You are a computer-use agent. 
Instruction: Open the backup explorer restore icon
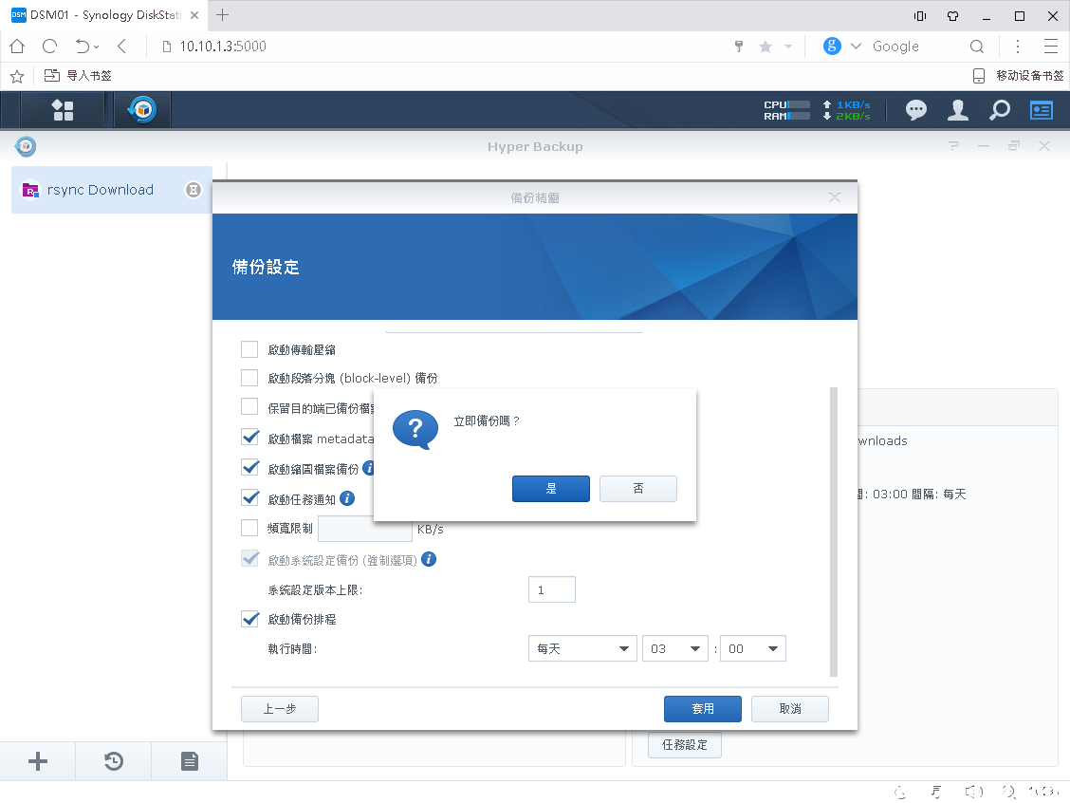[x=114, y=761]
